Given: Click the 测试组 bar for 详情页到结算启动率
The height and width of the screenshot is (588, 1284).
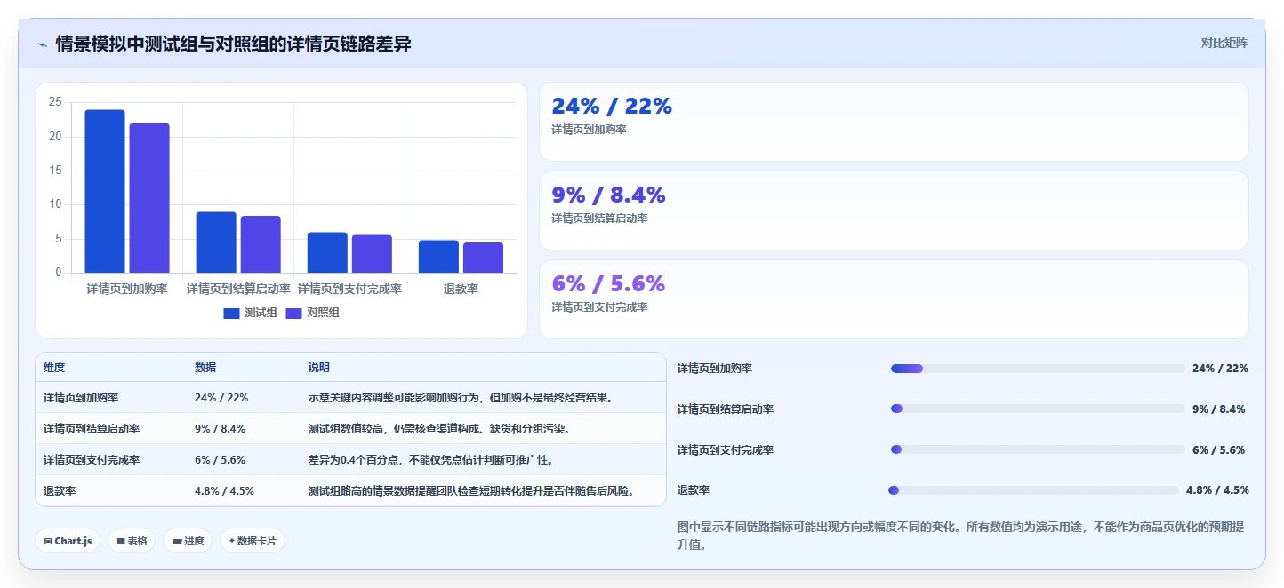Looking at the screenshot, I should (216, 242).
